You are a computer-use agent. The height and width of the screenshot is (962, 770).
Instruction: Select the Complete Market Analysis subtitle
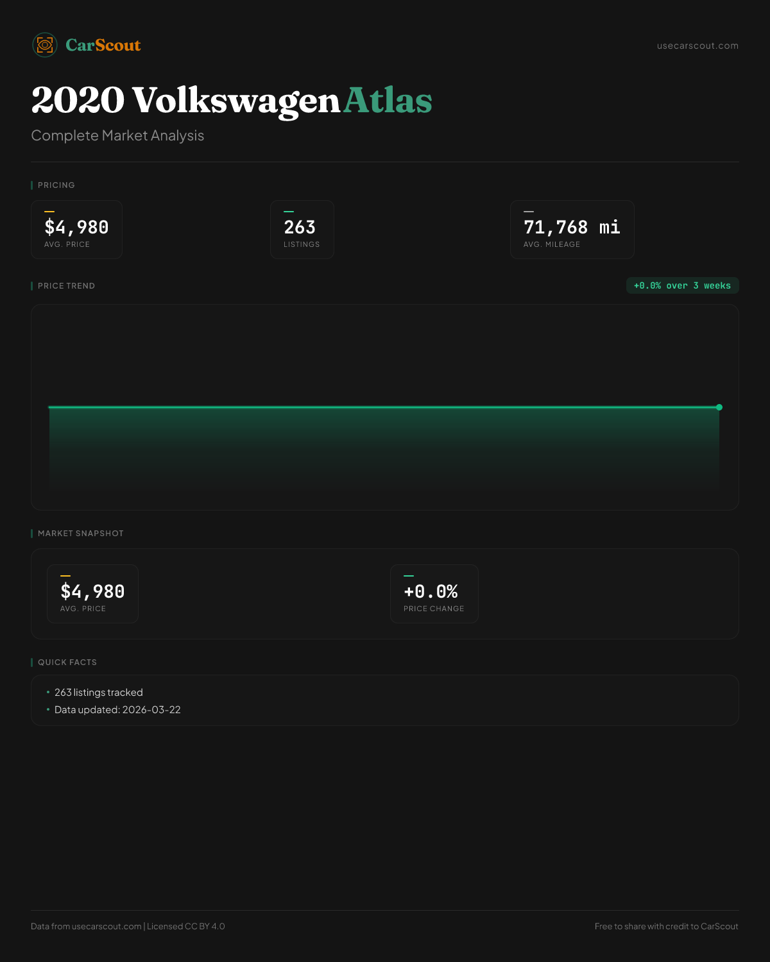click(x=117, y=135)
